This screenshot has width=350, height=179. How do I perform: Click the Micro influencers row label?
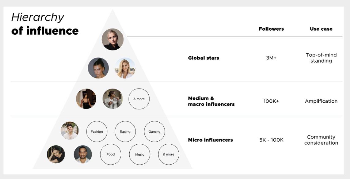tap(211, 140)
